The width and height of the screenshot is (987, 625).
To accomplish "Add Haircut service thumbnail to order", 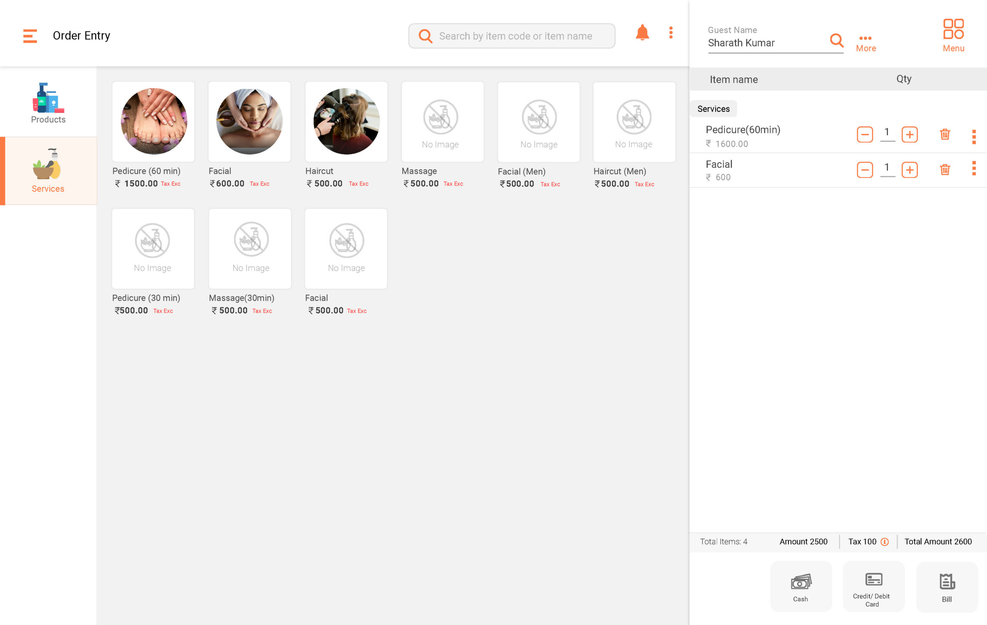I will tap(346, 121).
